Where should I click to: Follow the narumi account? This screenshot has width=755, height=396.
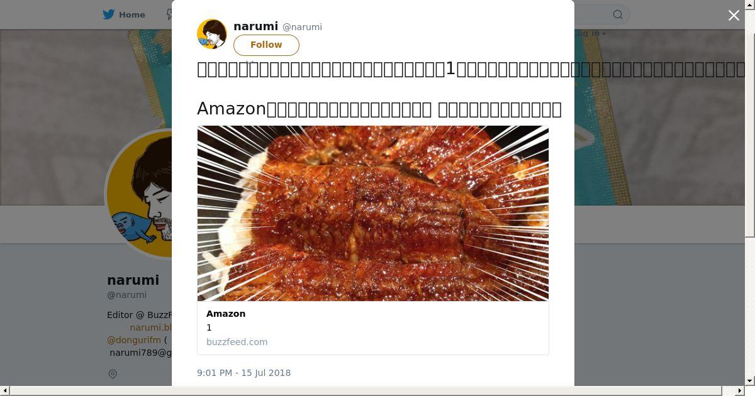coord(266,45)
